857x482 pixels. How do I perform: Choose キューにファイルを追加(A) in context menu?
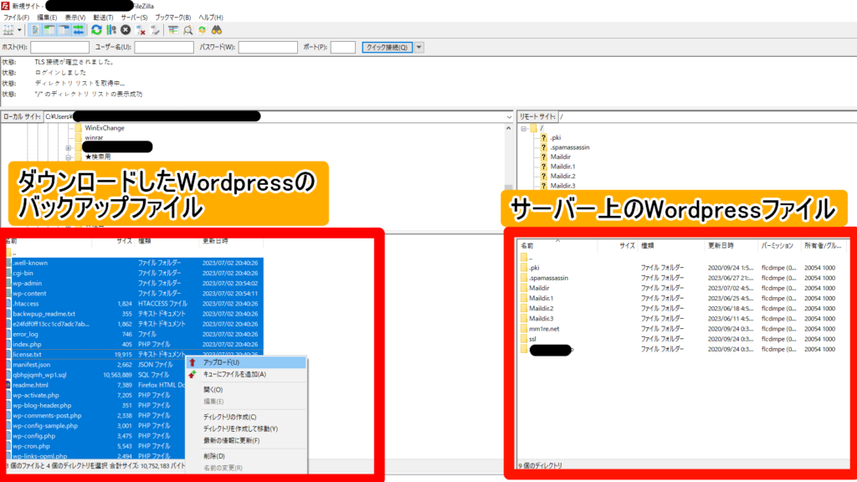(247, 374)
